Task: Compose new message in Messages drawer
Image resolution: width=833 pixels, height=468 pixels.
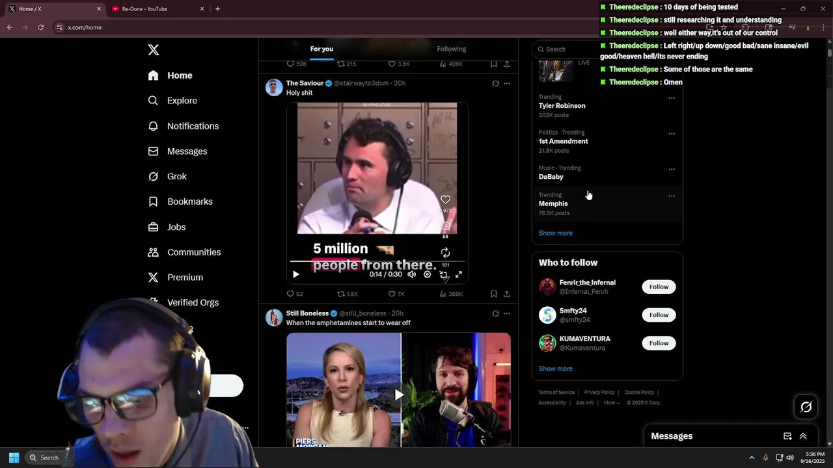Action: click(787, 436)
